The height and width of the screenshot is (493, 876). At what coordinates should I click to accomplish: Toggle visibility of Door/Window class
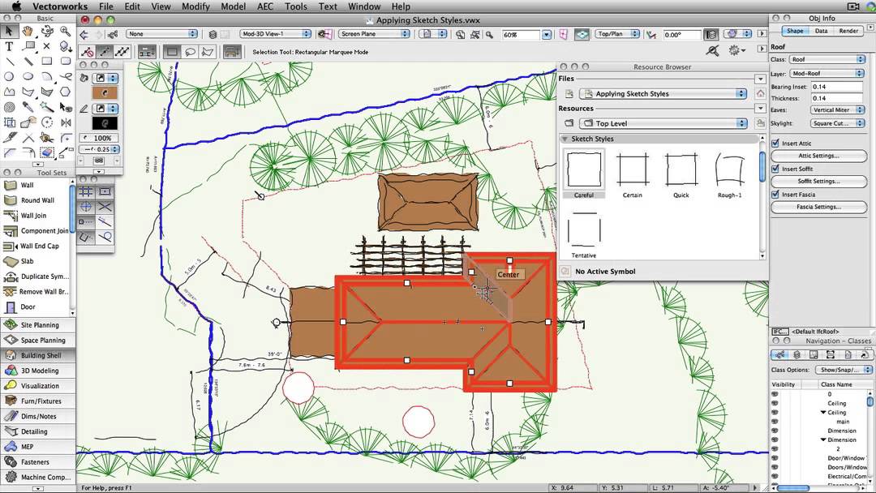tap(775, 458)
